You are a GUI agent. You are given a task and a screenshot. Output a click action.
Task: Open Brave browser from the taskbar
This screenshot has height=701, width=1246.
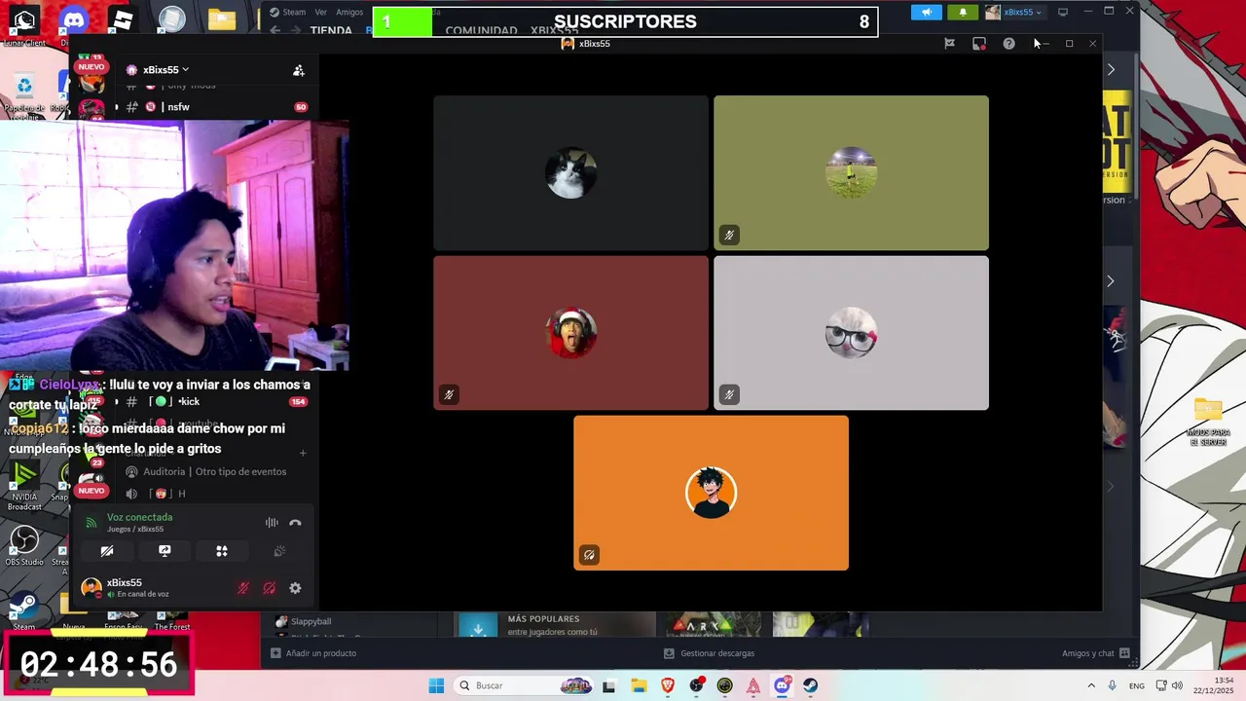point(668,685)
